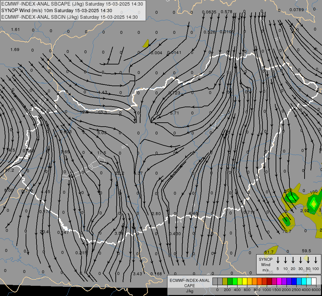Click the 10.3 value on the map

click(x=103, y=112)
